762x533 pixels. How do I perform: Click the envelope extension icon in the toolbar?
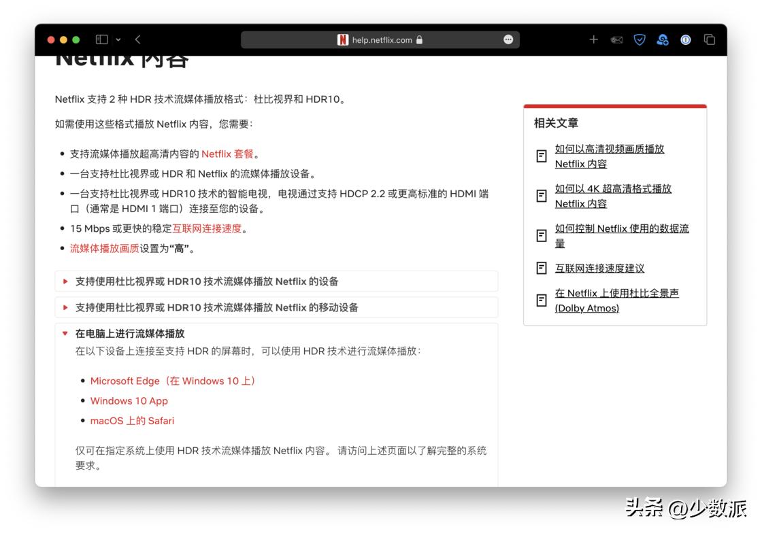click(616, 39)
